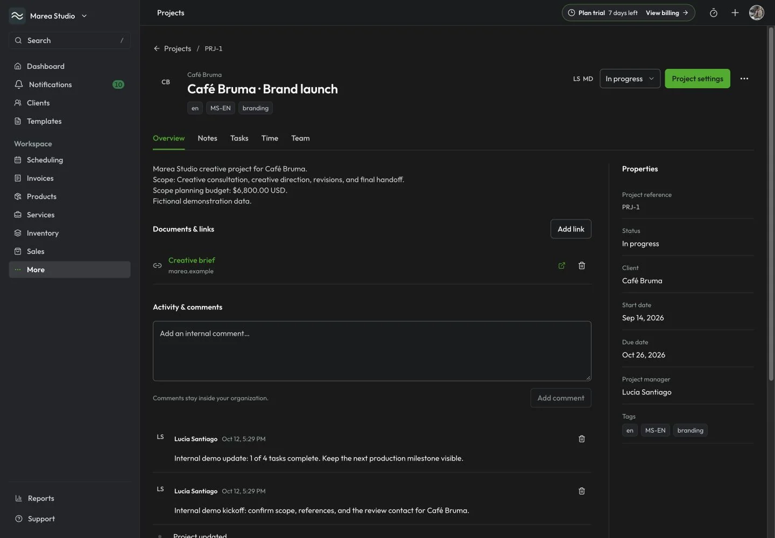Click the page vertical scrollbar
775x538 pixels.
coord(771,204)
